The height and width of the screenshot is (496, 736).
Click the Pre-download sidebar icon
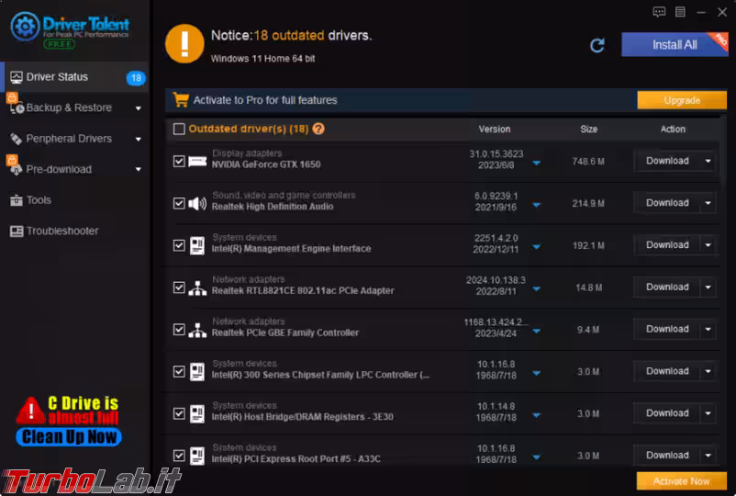[16, 169]
